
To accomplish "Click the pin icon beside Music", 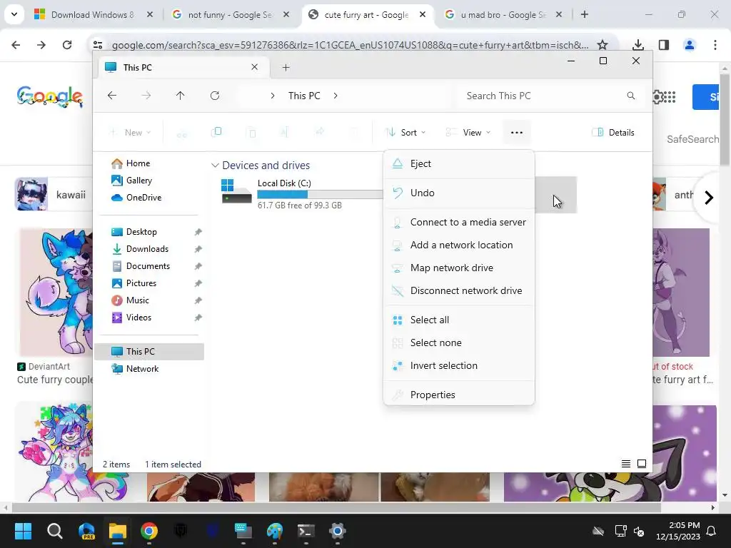I will 198,300.
